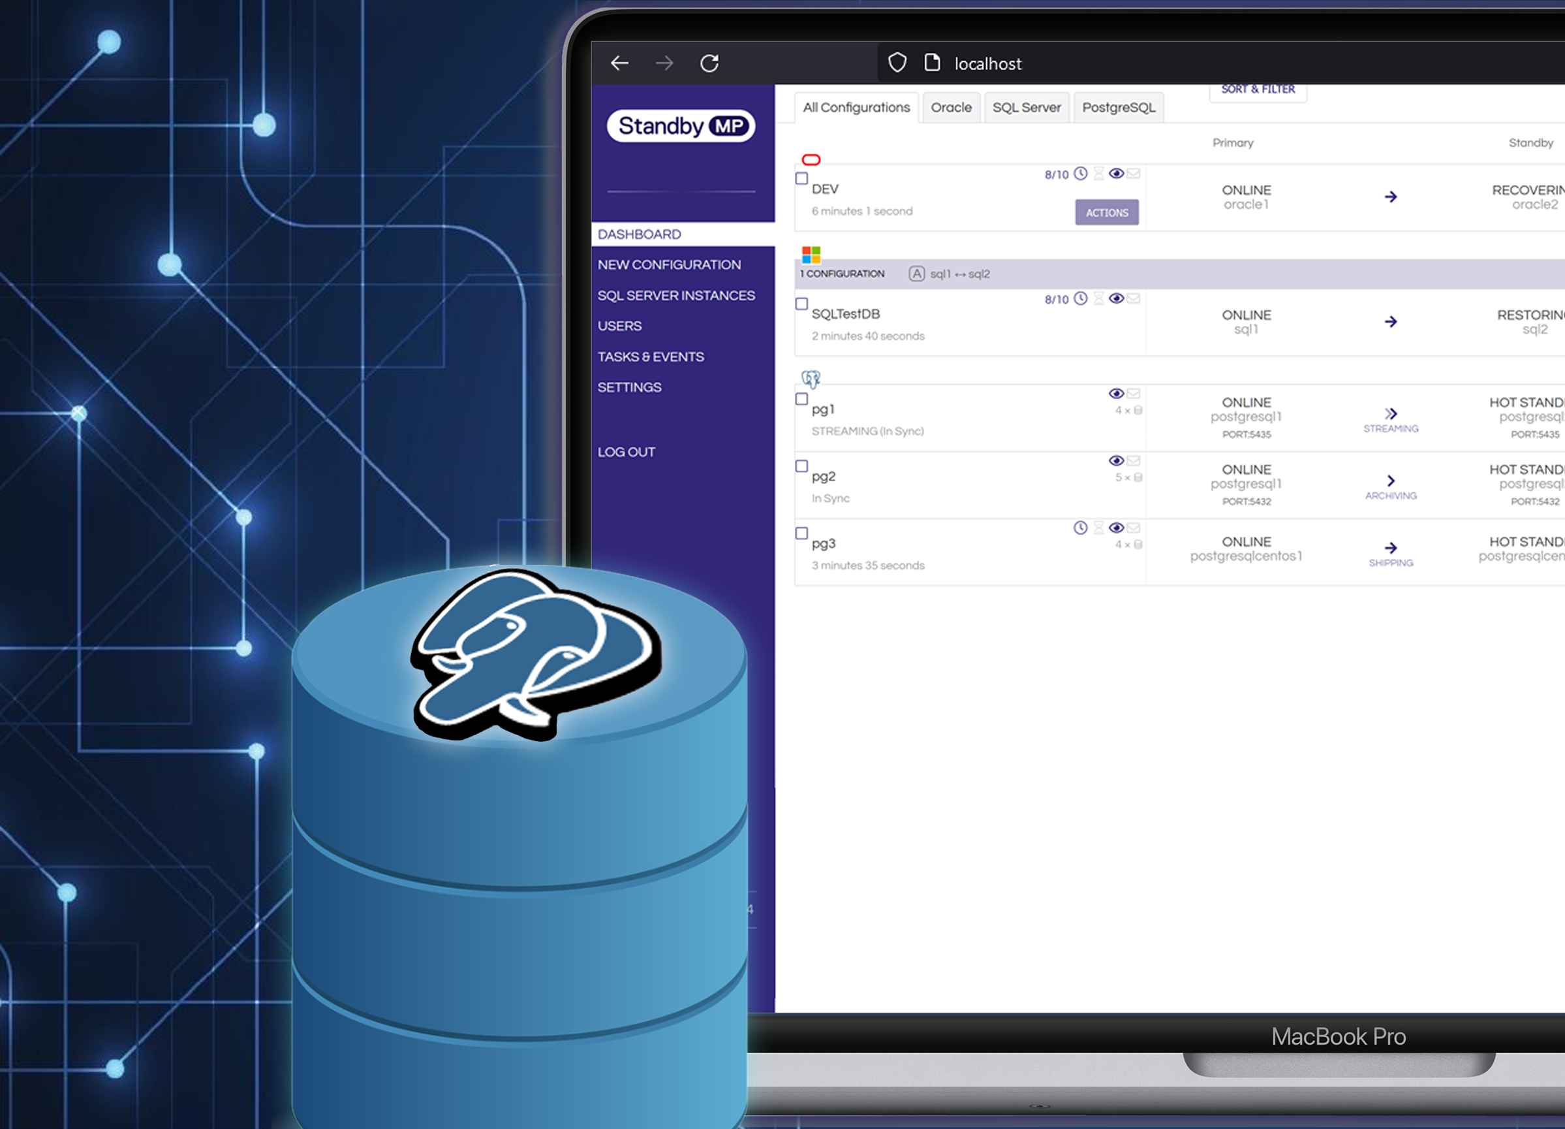This screenshot has height=1129, width=1565.
Task: Click NEW CONFIGURATION in the sidebar
Action: (669, 264)
